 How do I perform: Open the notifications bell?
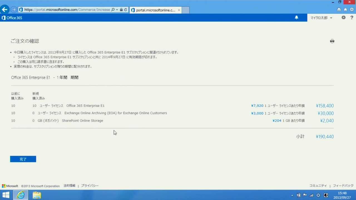point(296,17)
